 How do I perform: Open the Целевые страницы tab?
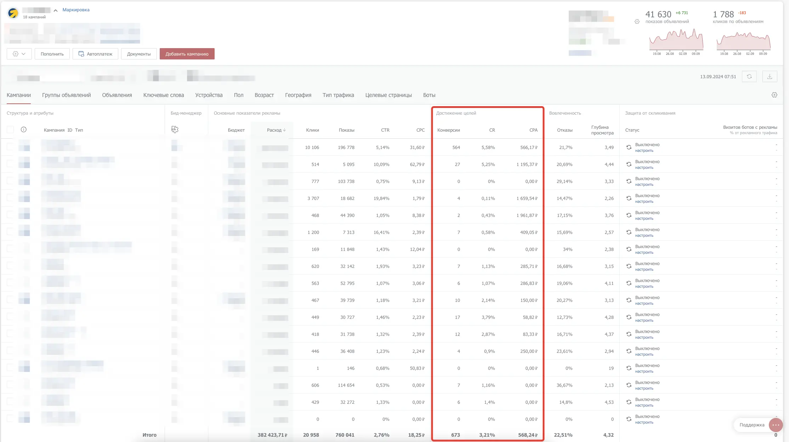[x=388, y=95]
